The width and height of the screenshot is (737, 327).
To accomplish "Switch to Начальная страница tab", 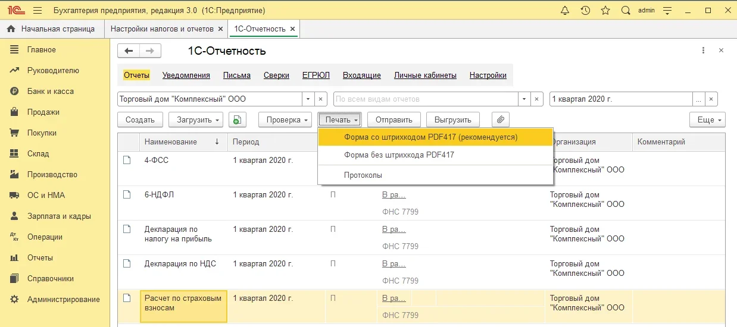I will 52,29.
